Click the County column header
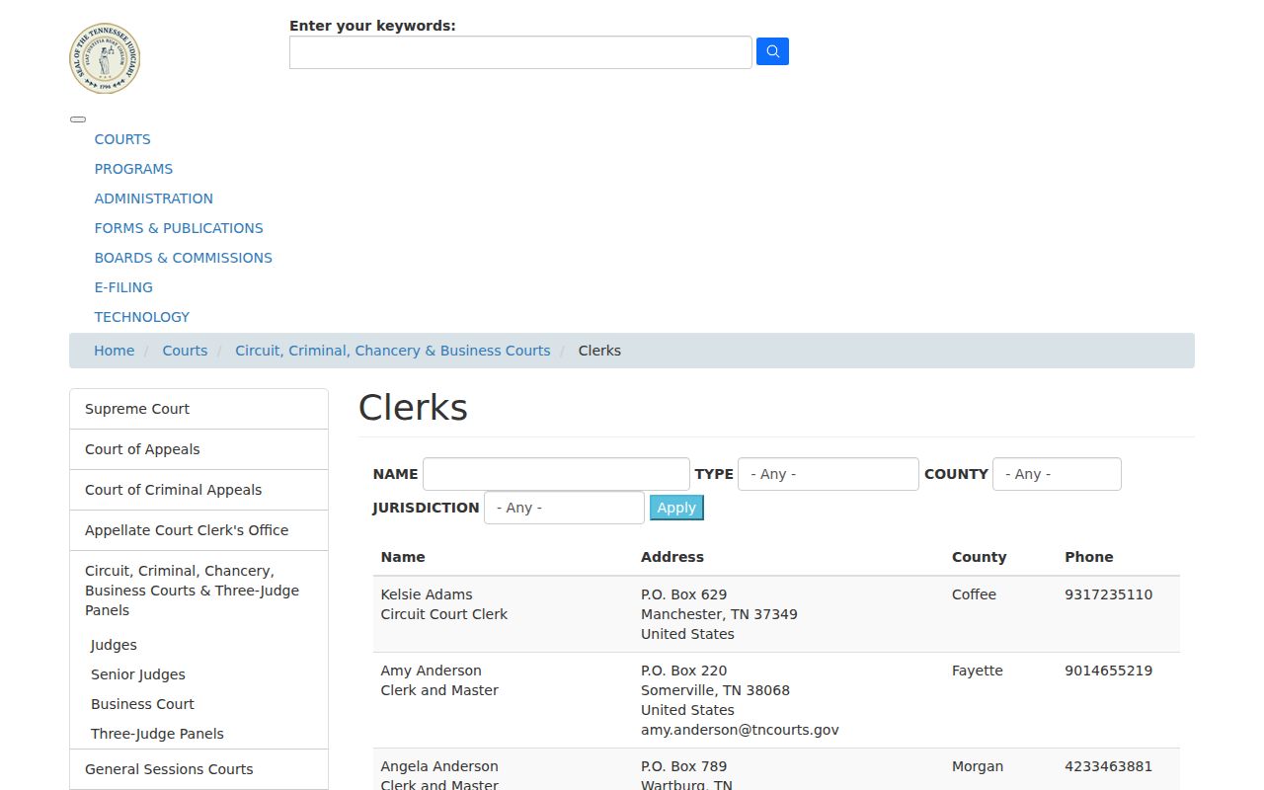 (x=979, y=557)
